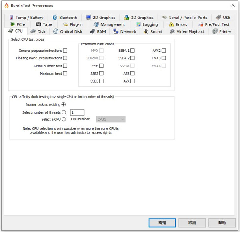Screen dimensions: 240x232
Task: Click the 取消 cancel button
Action: click(x=192, y=223)
